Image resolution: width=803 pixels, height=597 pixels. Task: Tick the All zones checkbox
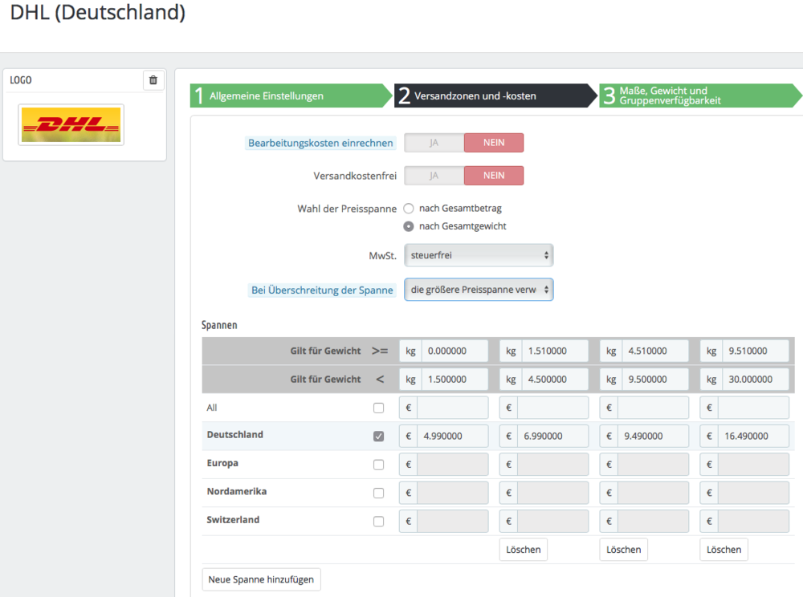(378, 408)
